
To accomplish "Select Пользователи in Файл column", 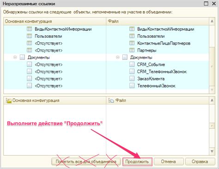I will coord(151,36).
